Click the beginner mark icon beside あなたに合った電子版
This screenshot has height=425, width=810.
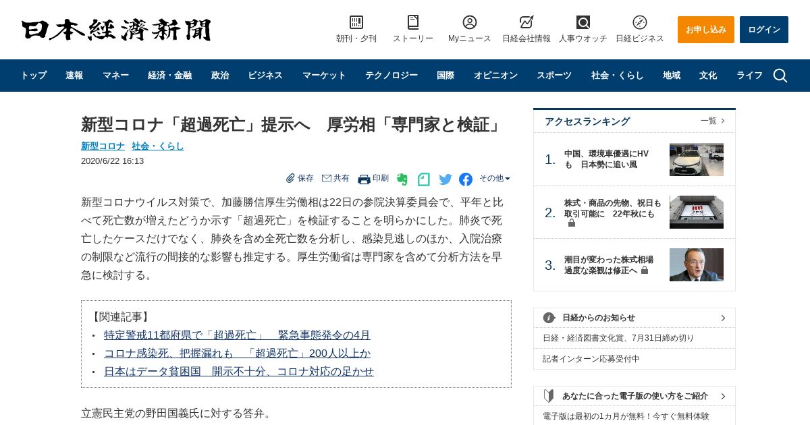click(x=549, y=396)
